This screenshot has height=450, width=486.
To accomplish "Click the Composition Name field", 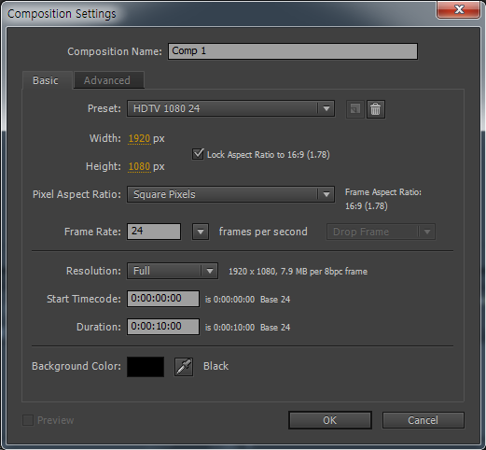I will (x=293, y=51).
